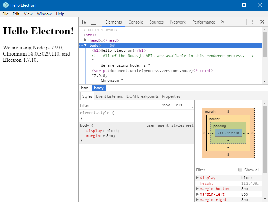Open the Help menu

[x=60, y=14]
